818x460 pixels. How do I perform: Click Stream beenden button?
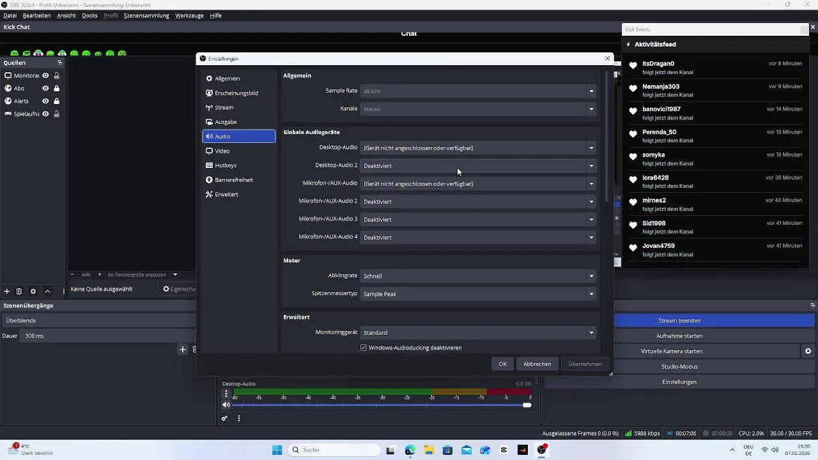(679, 321)
